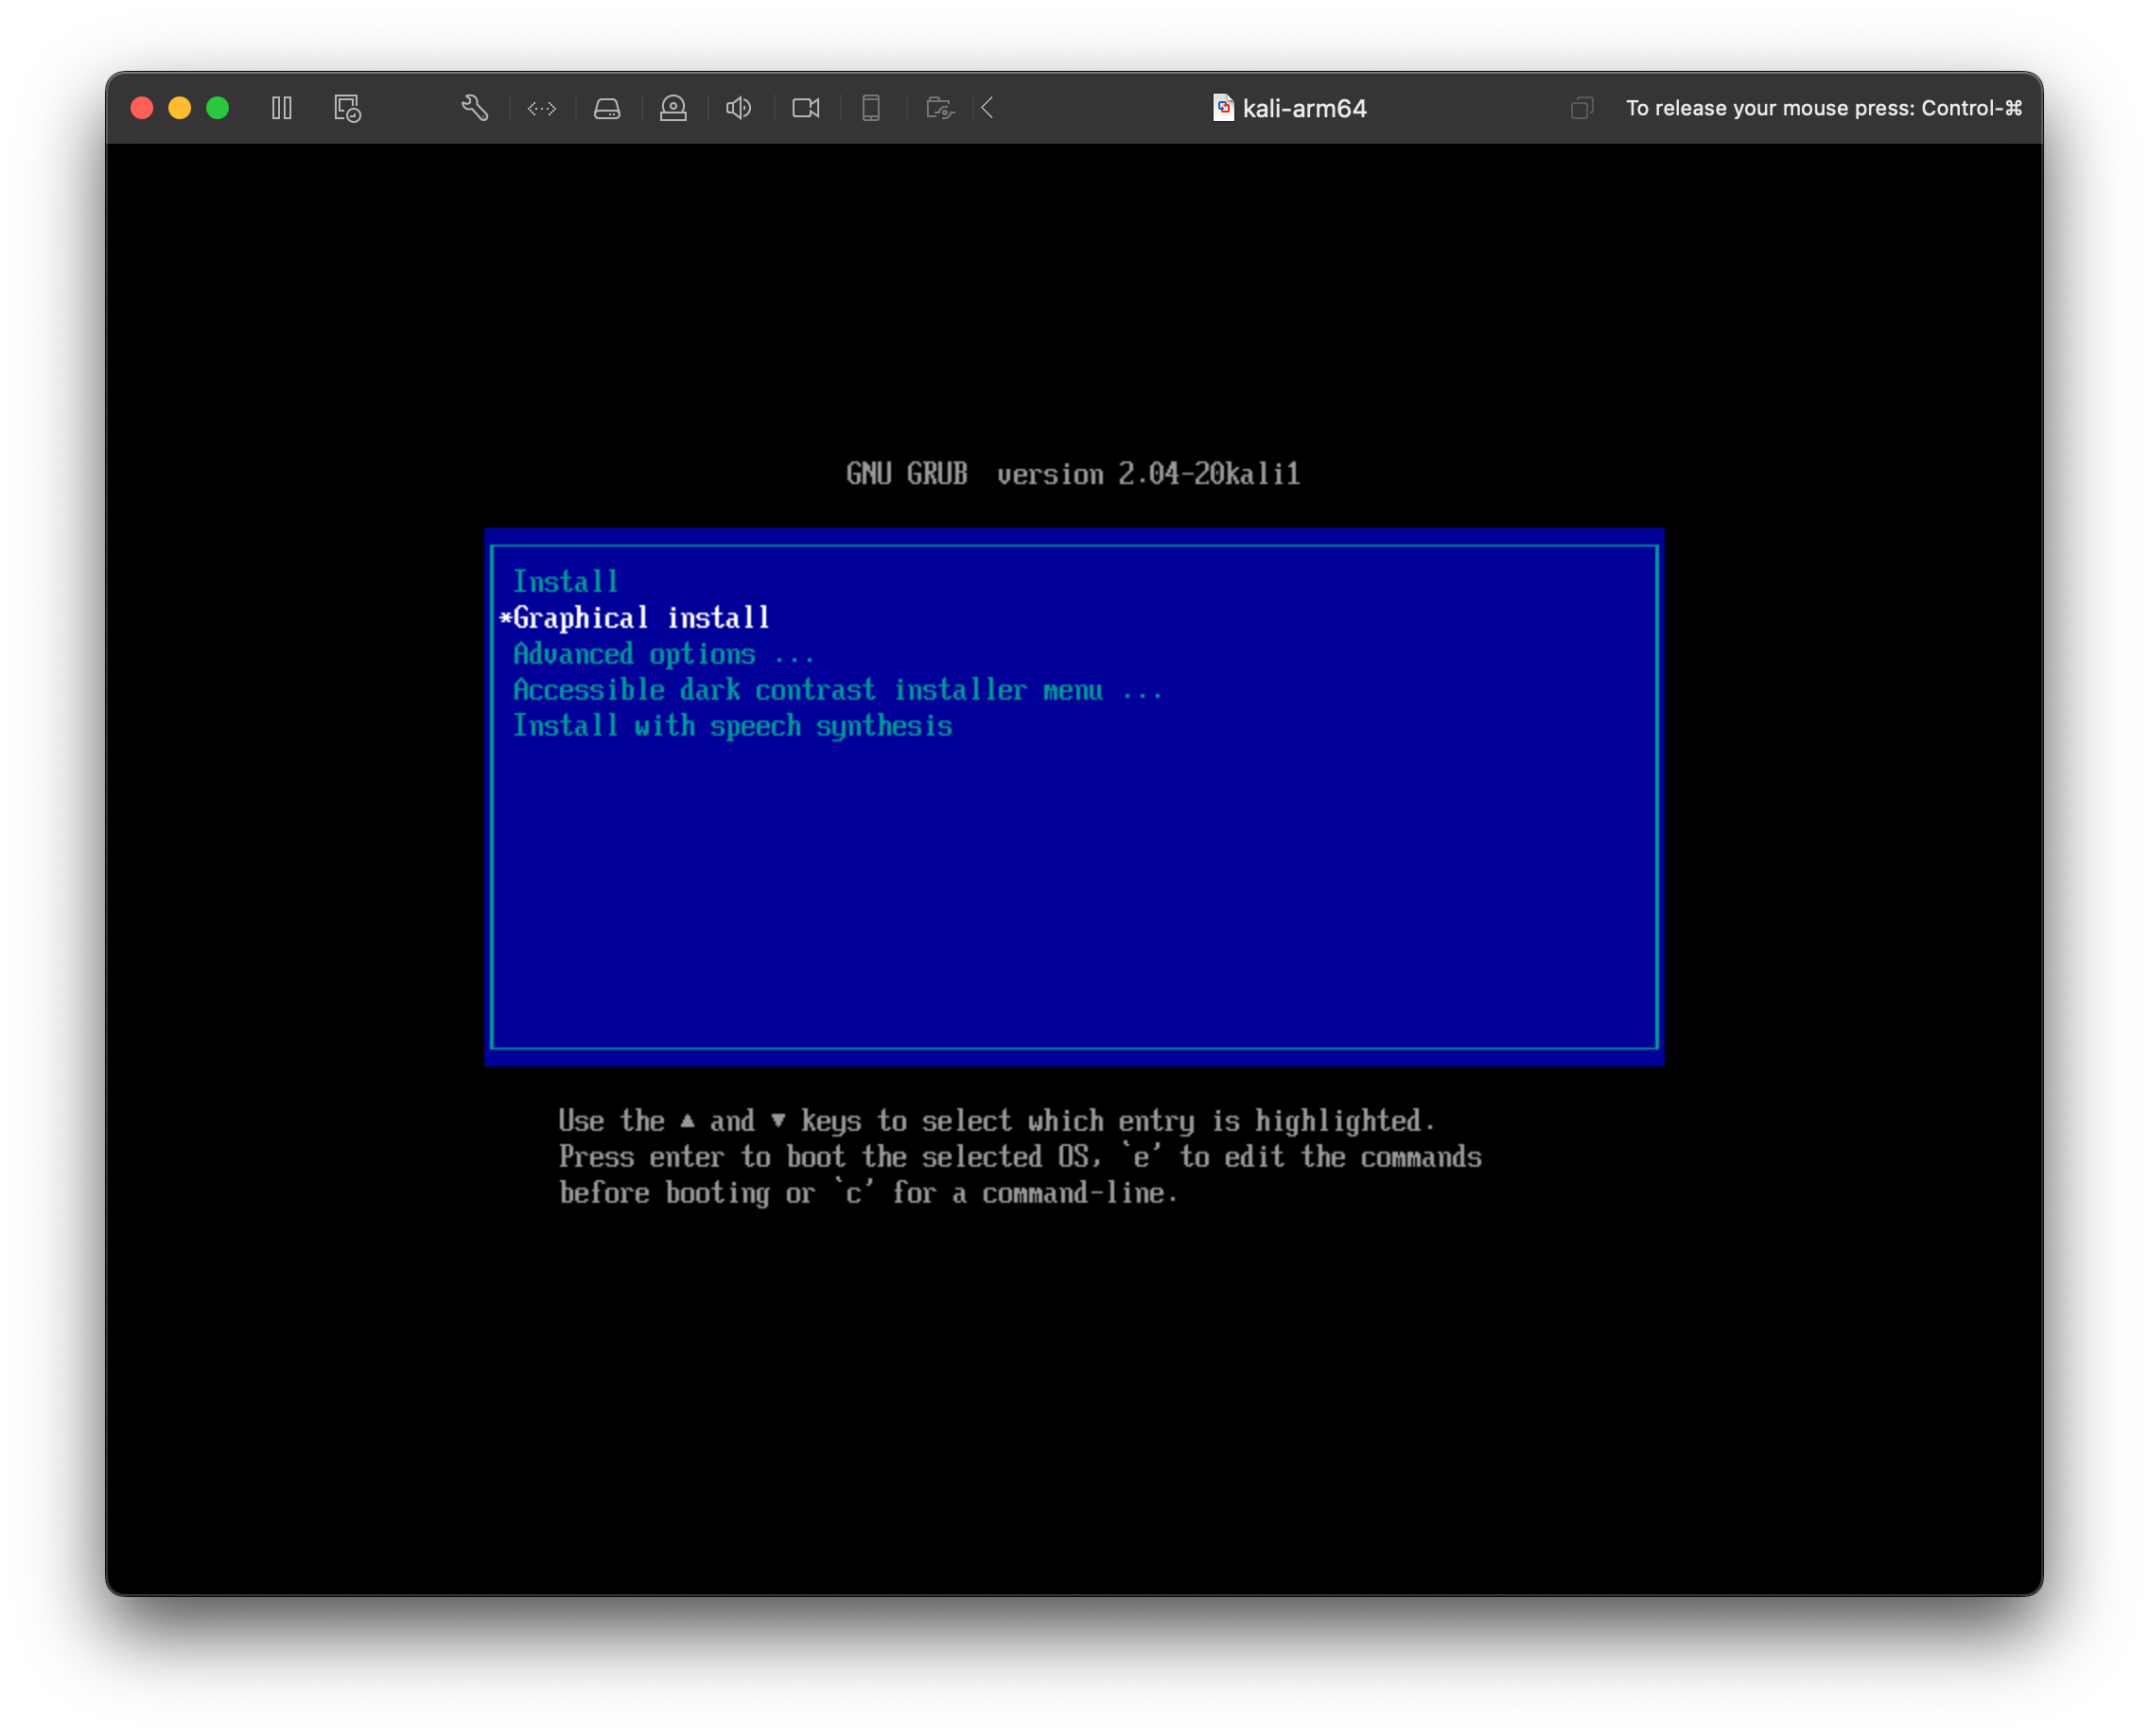Open Advanced options submenu
The image size is (2149, 1736).
(662, 654)
